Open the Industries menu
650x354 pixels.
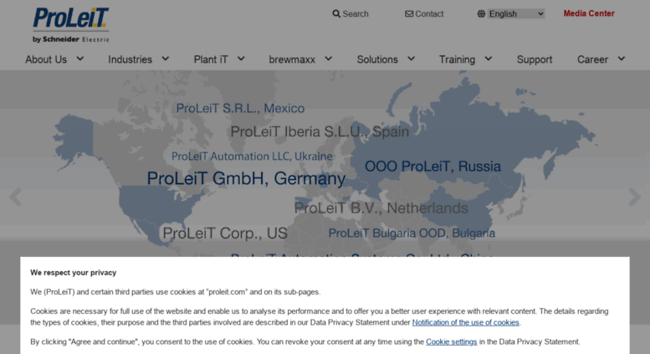click(131, 59)
